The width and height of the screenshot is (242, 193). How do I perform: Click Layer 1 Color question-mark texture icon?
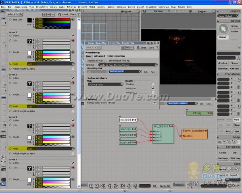[x=29, y=41]
